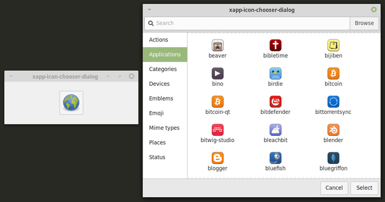Click the Browse button
Image resolution: width=385 pixels, height=202 pixels.
coord(364,23)
